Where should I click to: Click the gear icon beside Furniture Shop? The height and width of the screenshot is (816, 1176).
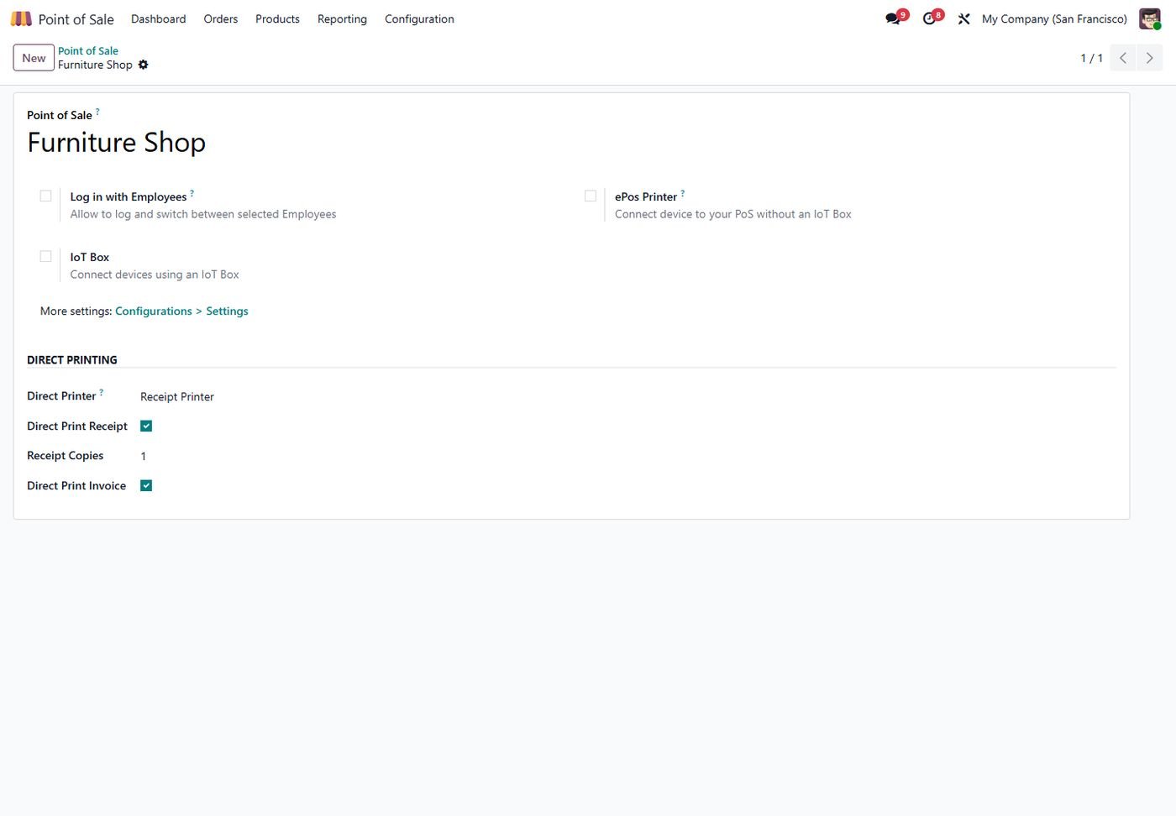tap(144, 65)
